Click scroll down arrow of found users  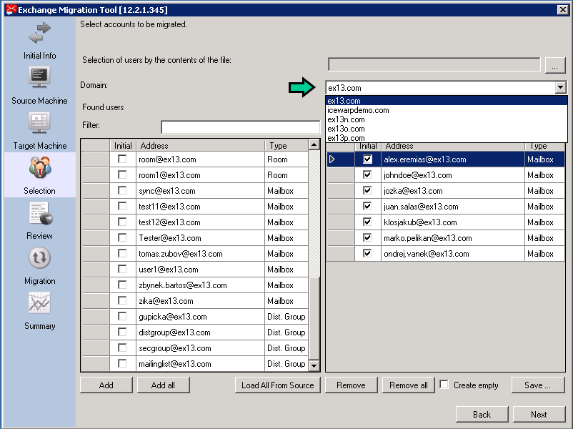click(x=314, y=365)
